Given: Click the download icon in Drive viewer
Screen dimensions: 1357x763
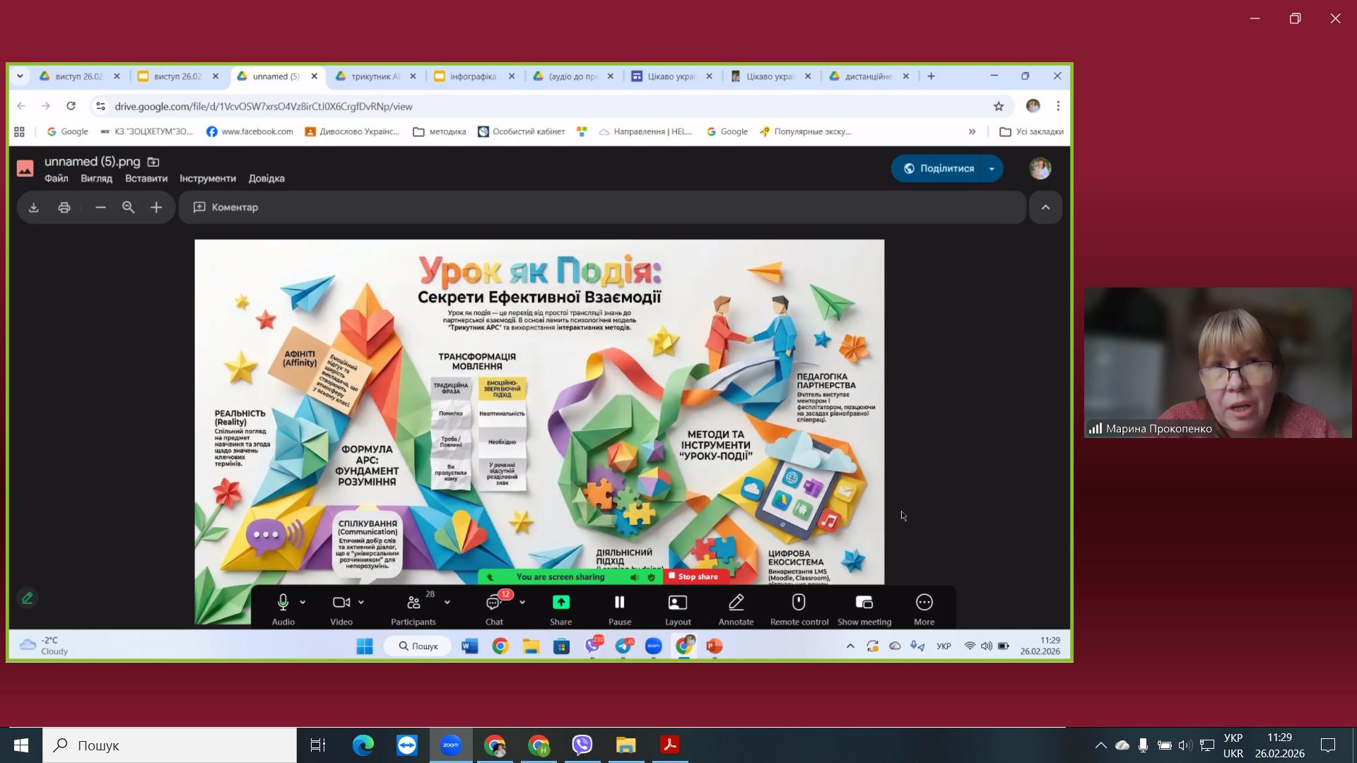Looking at the screenshot, I should tap(33, 207).
